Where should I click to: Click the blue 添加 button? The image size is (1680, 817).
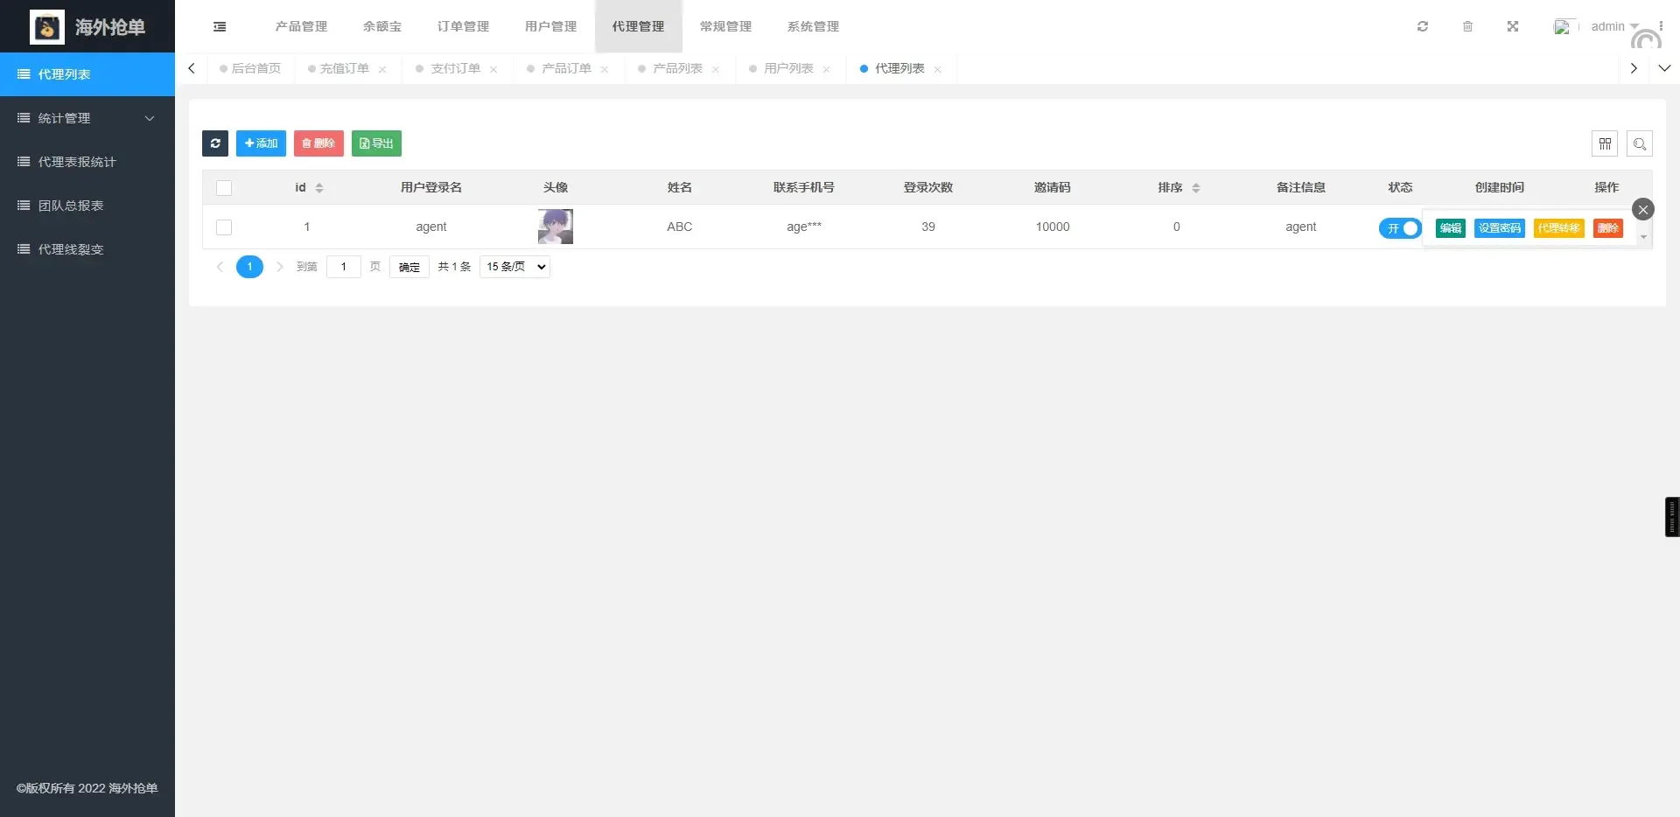[261, 143]
